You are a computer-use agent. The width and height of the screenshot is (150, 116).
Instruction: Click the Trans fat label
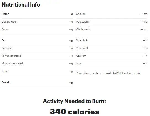5,71
